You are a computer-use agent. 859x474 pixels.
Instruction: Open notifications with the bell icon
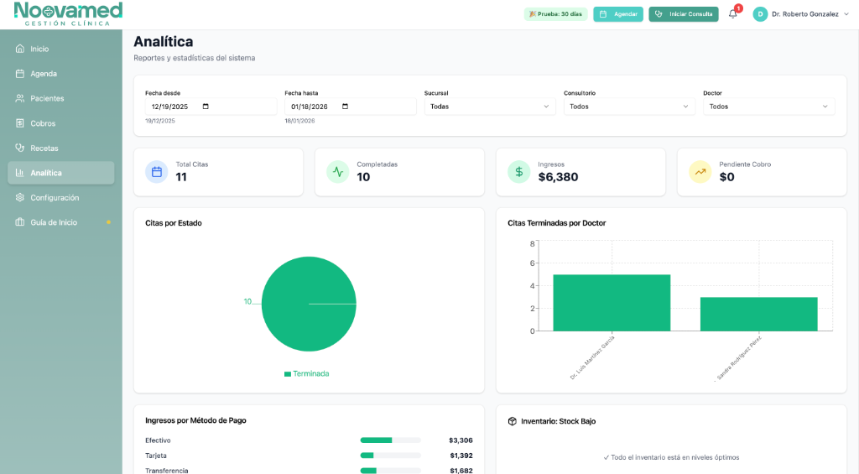(x=732, y=14)
